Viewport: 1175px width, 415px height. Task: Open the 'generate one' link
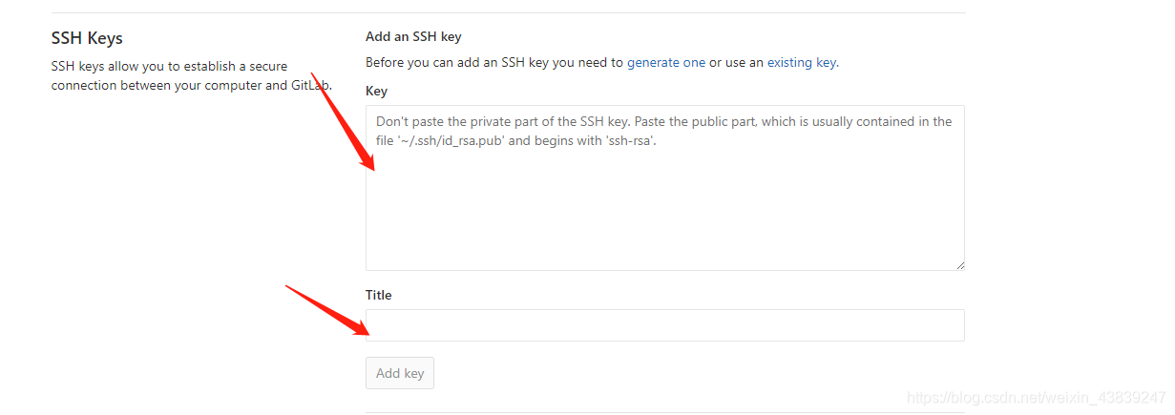click(666, 62)
